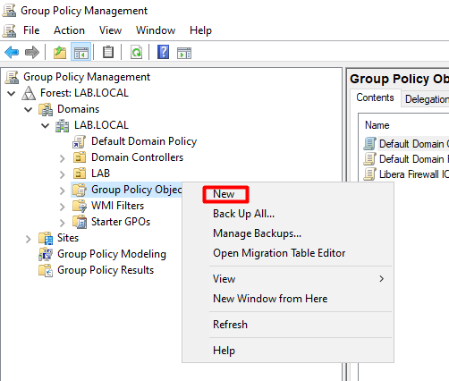The height and width of the screenshot is (381, 449).
Task: Select Group Policy Results tree item
Action: click(x=106, y=270)
